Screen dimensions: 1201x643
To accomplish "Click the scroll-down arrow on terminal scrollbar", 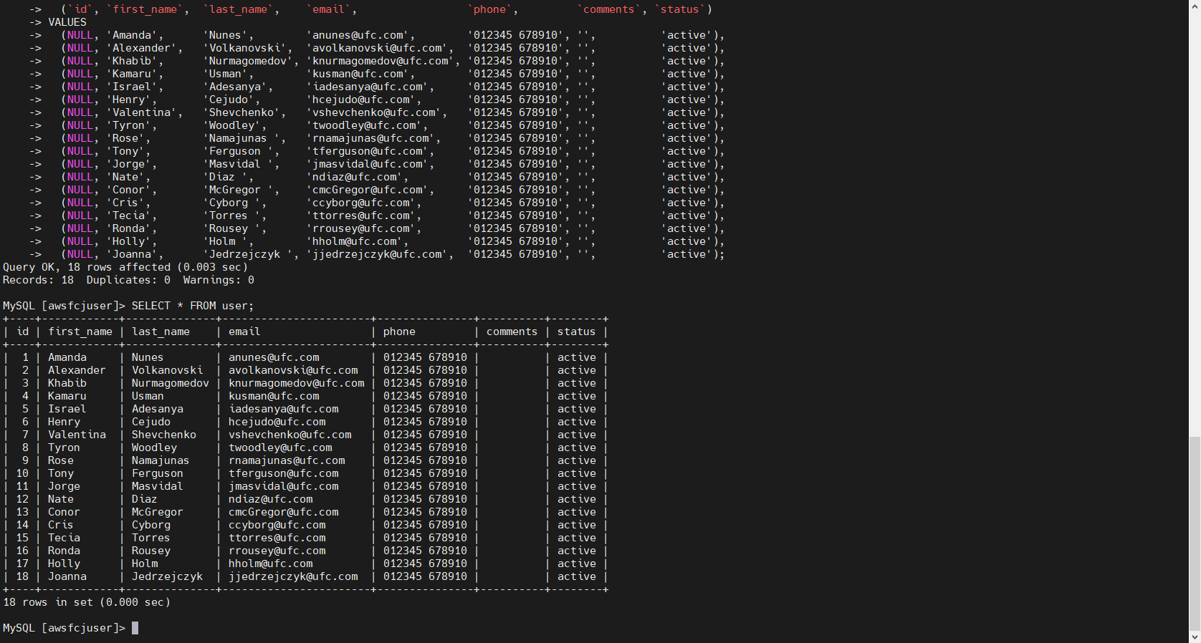I will (x=1194, y=637).
